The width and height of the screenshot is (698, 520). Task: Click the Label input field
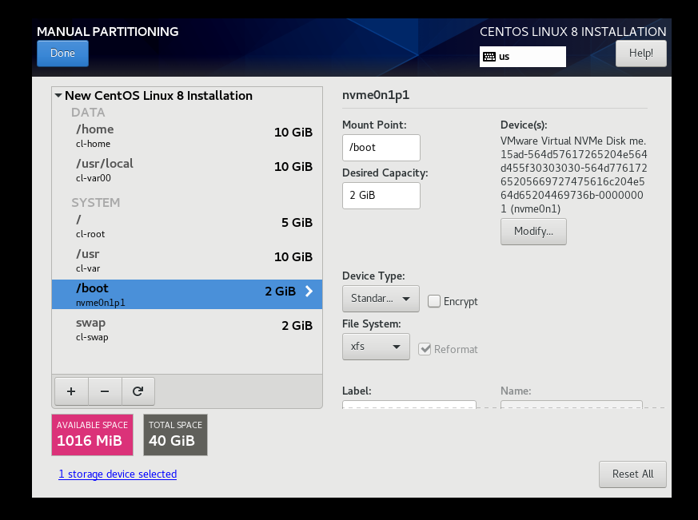point(409,404)
